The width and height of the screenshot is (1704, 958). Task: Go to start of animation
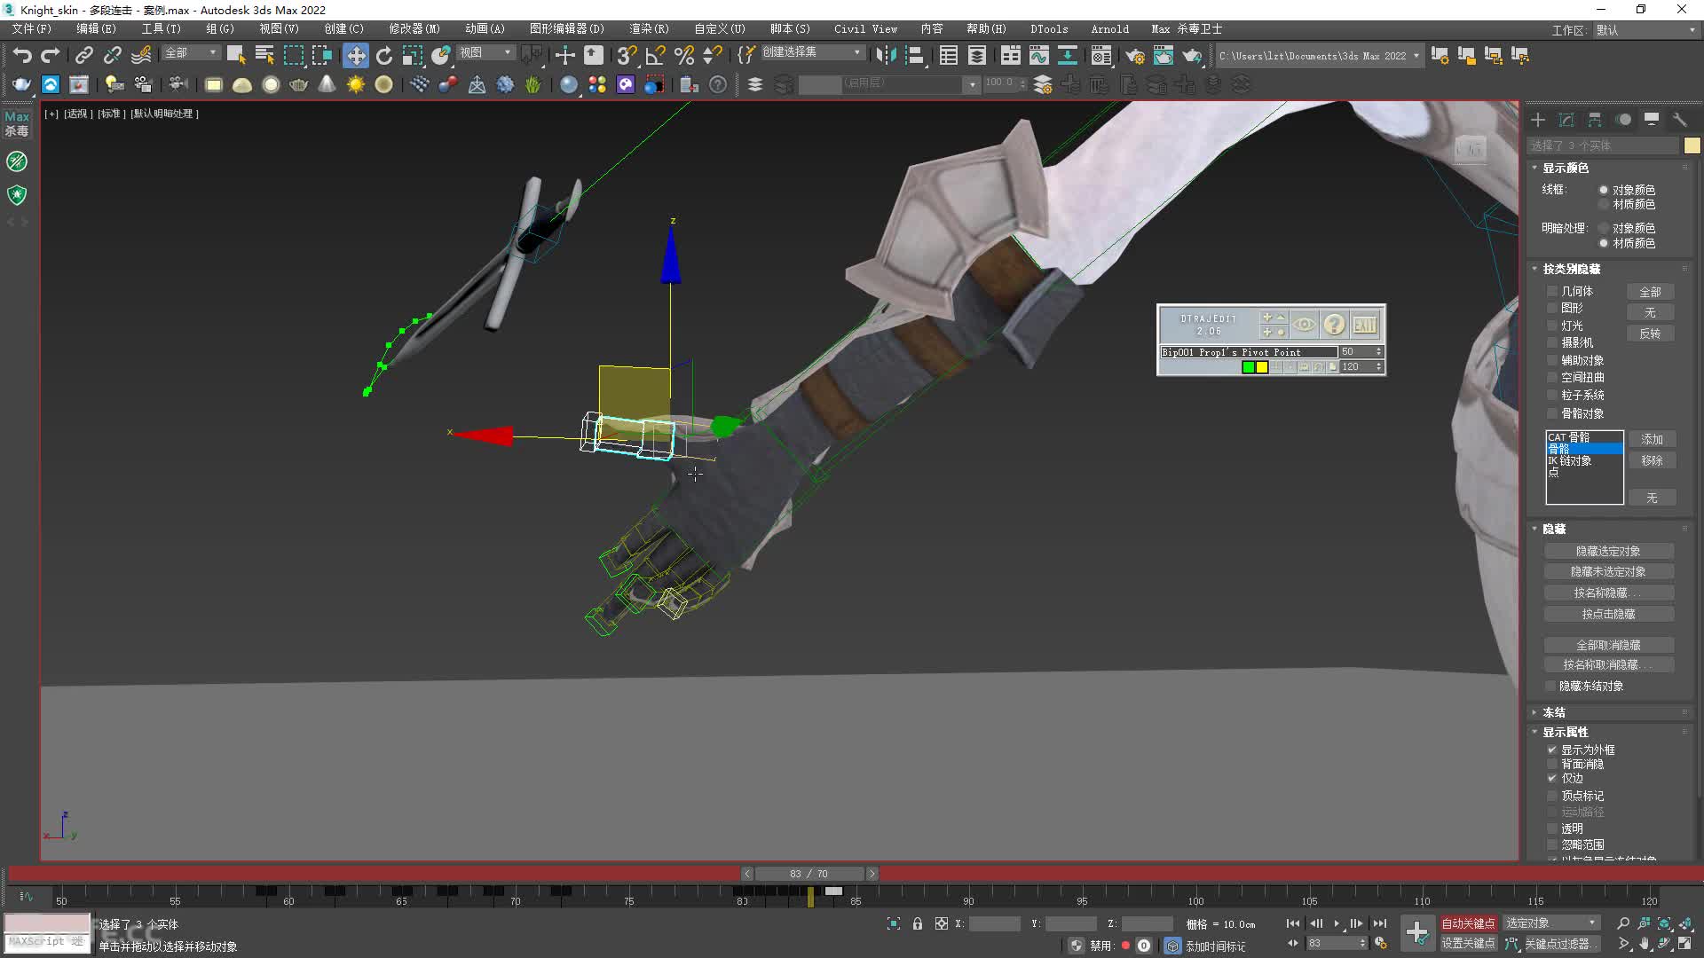point(1293,923)
